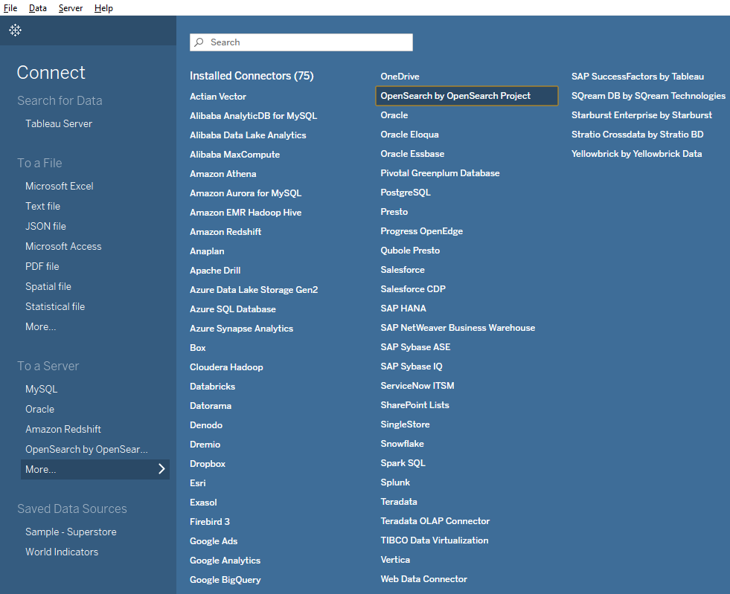This screenshot has width=730, height=594.
Task: Connect to Tableau Server
Action: coord(59,123)
